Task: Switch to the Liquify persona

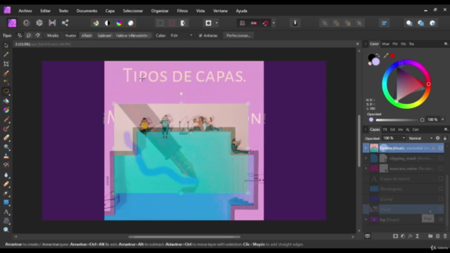Action: coord(27,23)
